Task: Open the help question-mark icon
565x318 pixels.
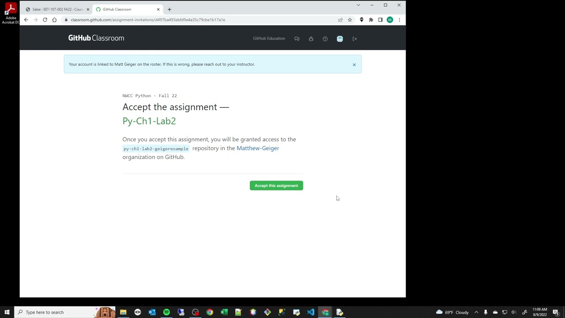Action: coord(325,39)
